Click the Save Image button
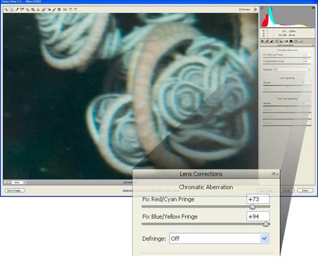Image resolution: width=318 pixels, height=262 pixels. click(x=15, y=190)
